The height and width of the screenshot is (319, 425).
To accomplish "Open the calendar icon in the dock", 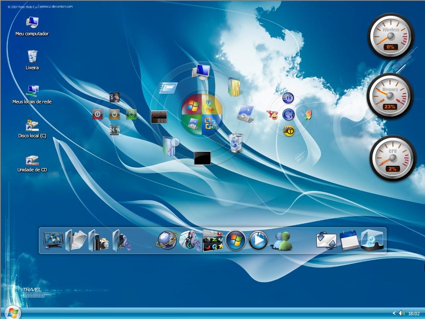I will pyautogui.click(x=349, y=241).
